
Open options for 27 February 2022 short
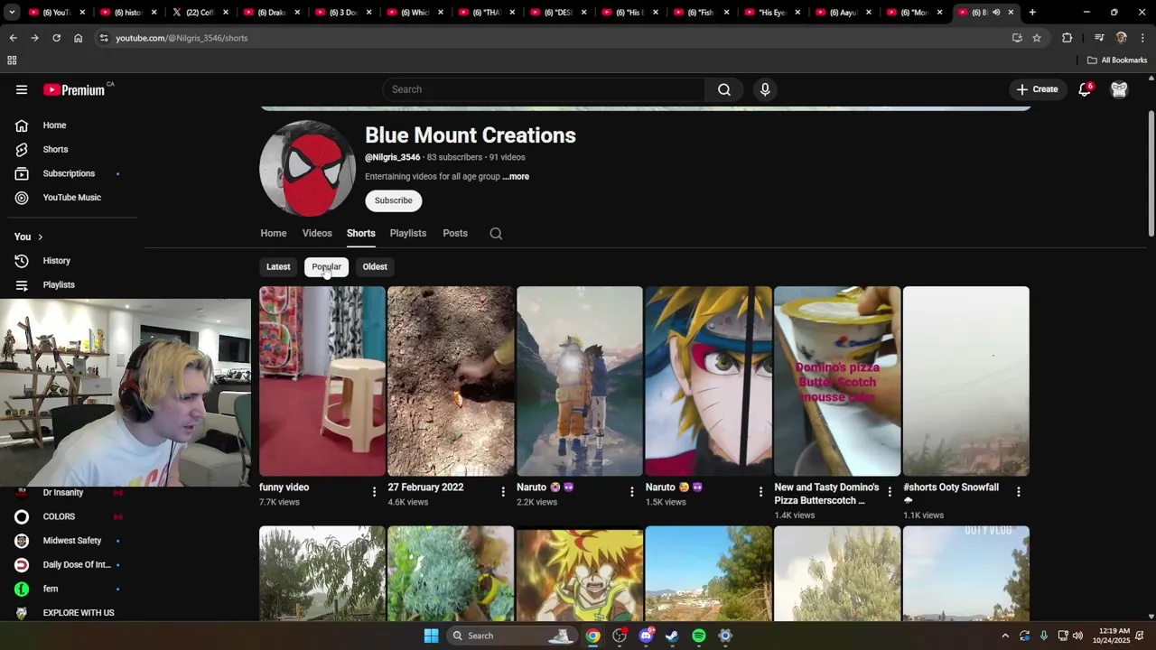(x=503, y=491)
